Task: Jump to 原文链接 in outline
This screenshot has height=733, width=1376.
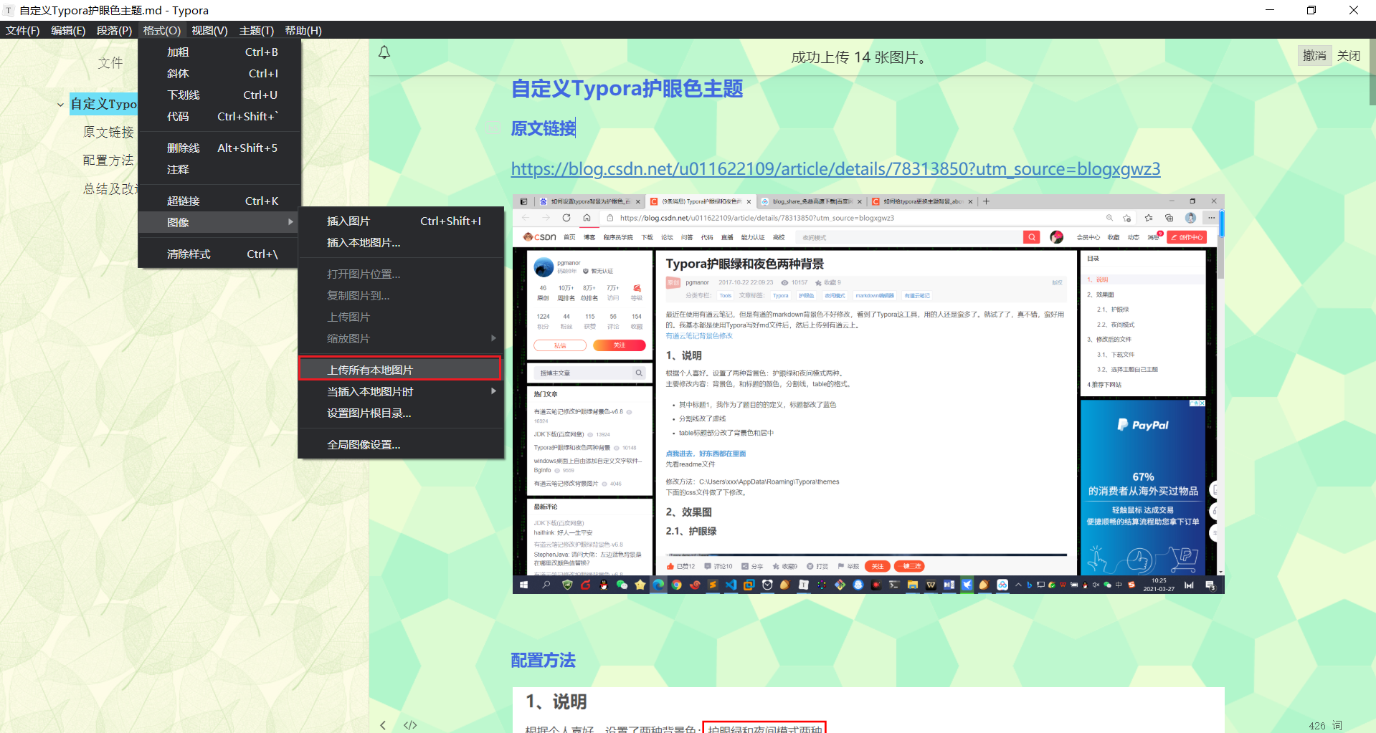Action: click(x=109, y=133)
